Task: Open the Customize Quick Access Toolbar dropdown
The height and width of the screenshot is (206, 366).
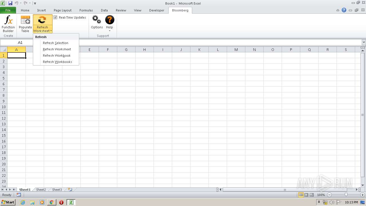Action: [35, 3]
